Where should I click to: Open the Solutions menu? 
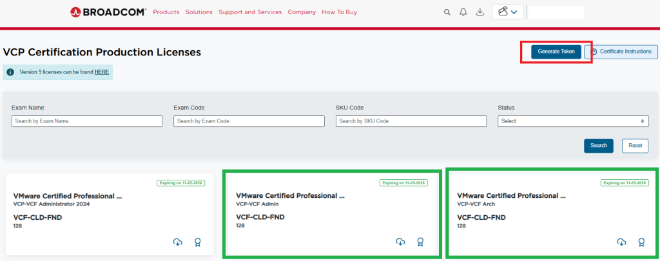(199, 12)
